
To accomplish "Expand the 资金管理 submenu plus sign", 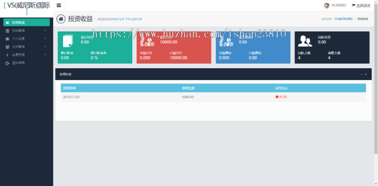I will (x=45, y=31).
